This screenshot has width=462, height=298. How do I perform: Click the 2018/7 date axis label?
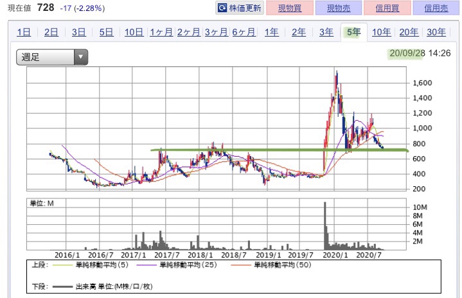(234, 255)
